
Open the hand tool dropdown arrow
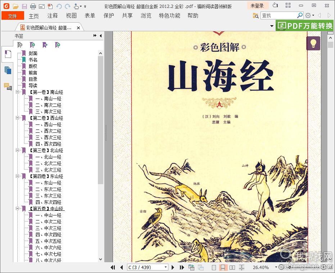click(81, 6)
